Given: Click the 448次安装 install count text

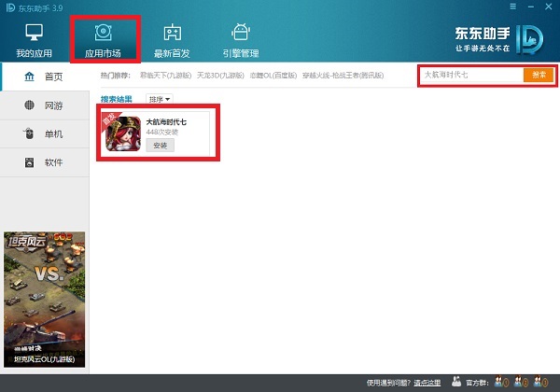Looking at the screenshot, I should (162, 133).
